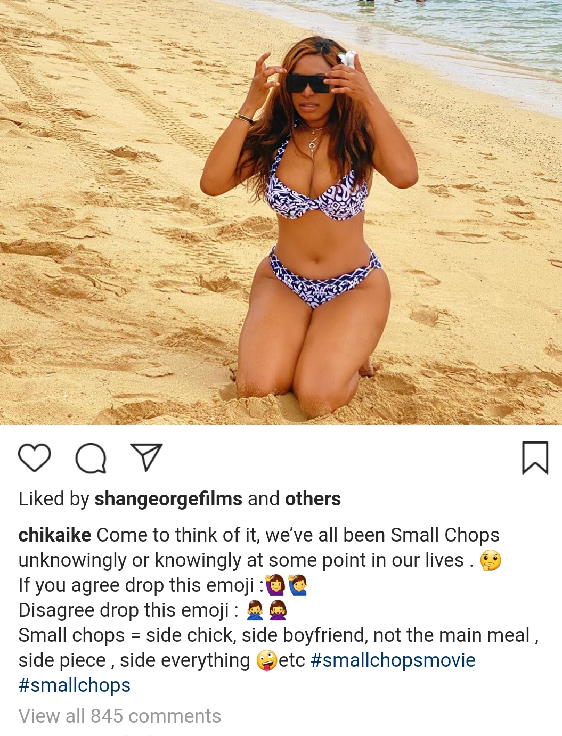The width and height of the screenshot is (562, 736).
Task: Click the thinking face emoji in caption
Action: click(x=491, y=560)
